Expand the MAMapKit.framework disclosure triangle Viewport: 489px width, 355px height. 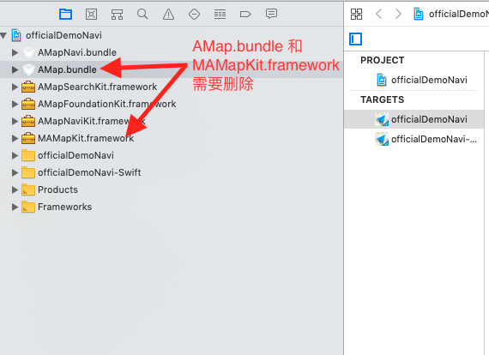pyautogui.click(x=15, y=138)
